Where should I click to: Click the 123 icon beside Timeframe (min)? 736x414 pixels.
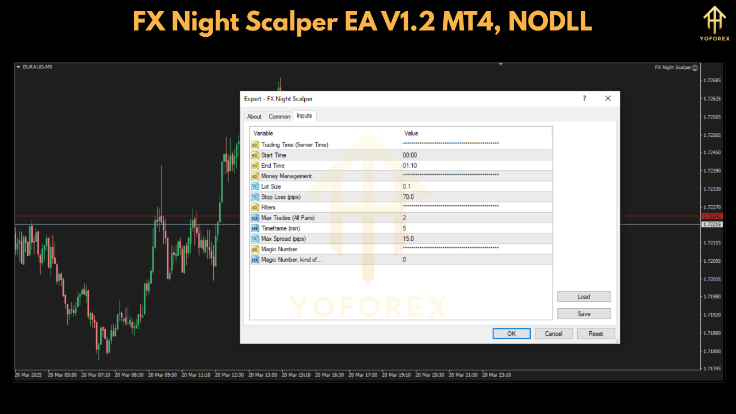255,228
